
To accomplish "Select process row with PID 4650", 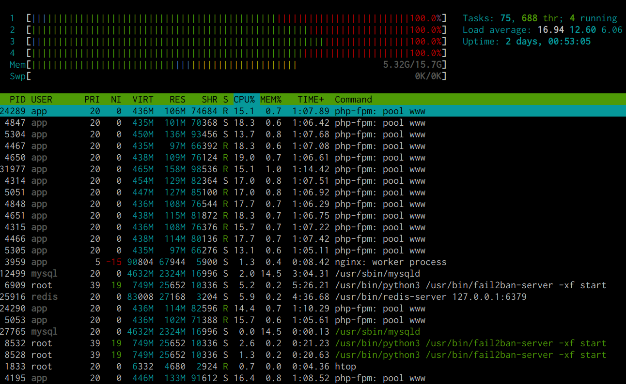I will click(x=313, y=158).
